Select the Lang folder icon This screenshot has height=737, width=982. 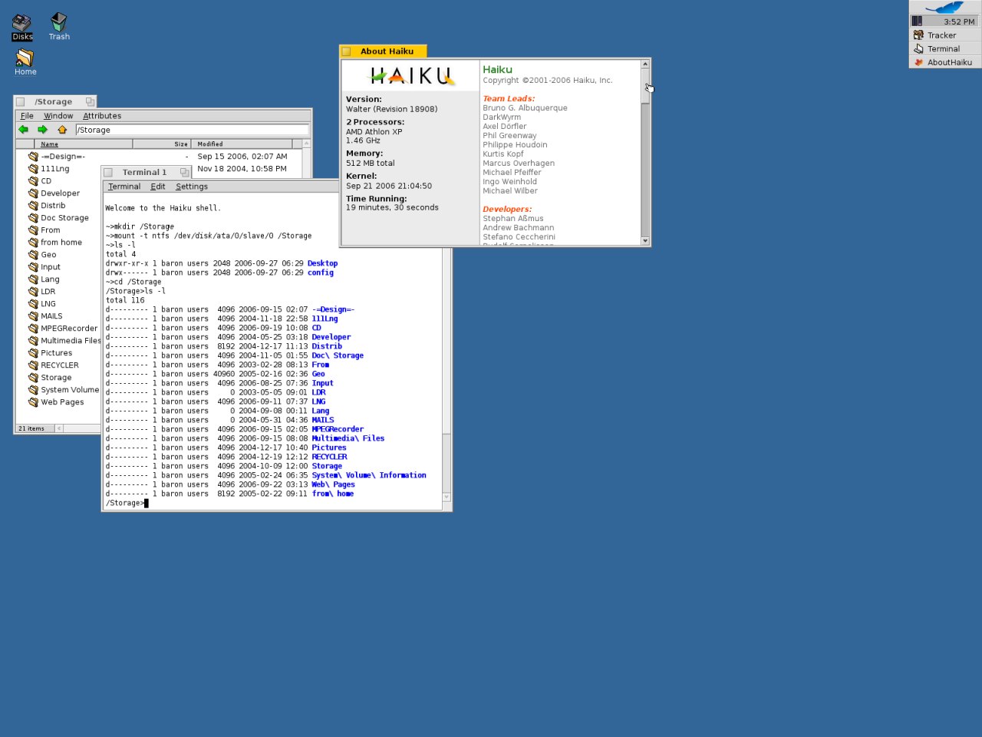33,279
